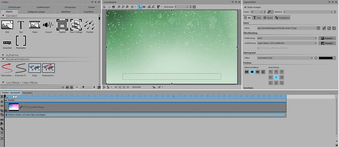Open the grid options dropdown arrow
339x147 pixels.
(135, 6)
